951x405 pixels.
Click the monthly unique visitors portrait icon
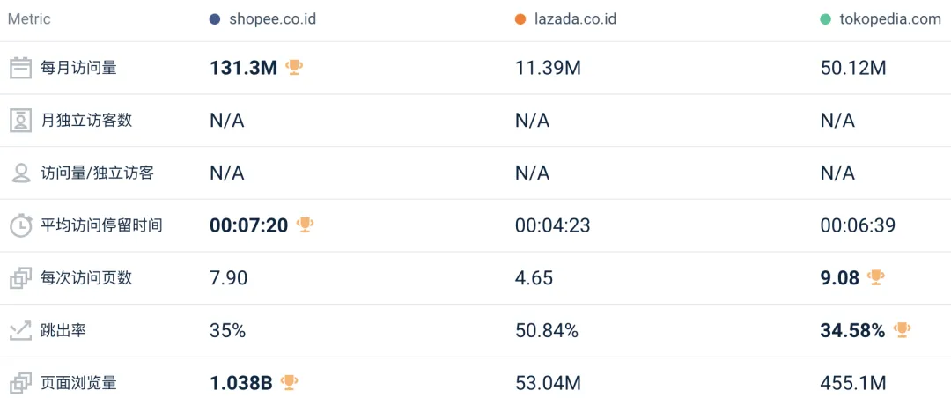click(x=20, y=120)
